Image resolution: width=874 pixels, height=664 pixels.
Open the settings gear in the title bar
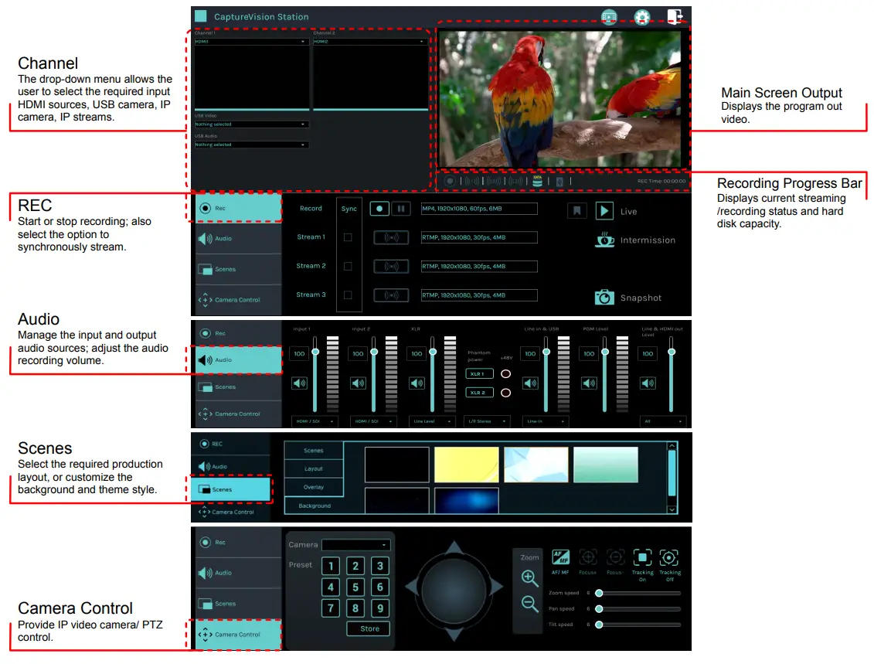pyautogui.click(x=643, y=17)
